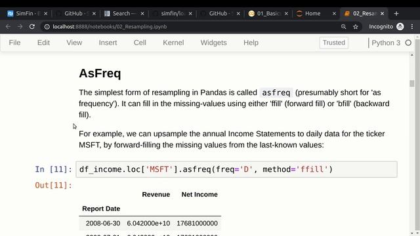View site info icon beside localhost URL
Image resolution: width=420 pixels, height=236 pixels.
[47, 27]
